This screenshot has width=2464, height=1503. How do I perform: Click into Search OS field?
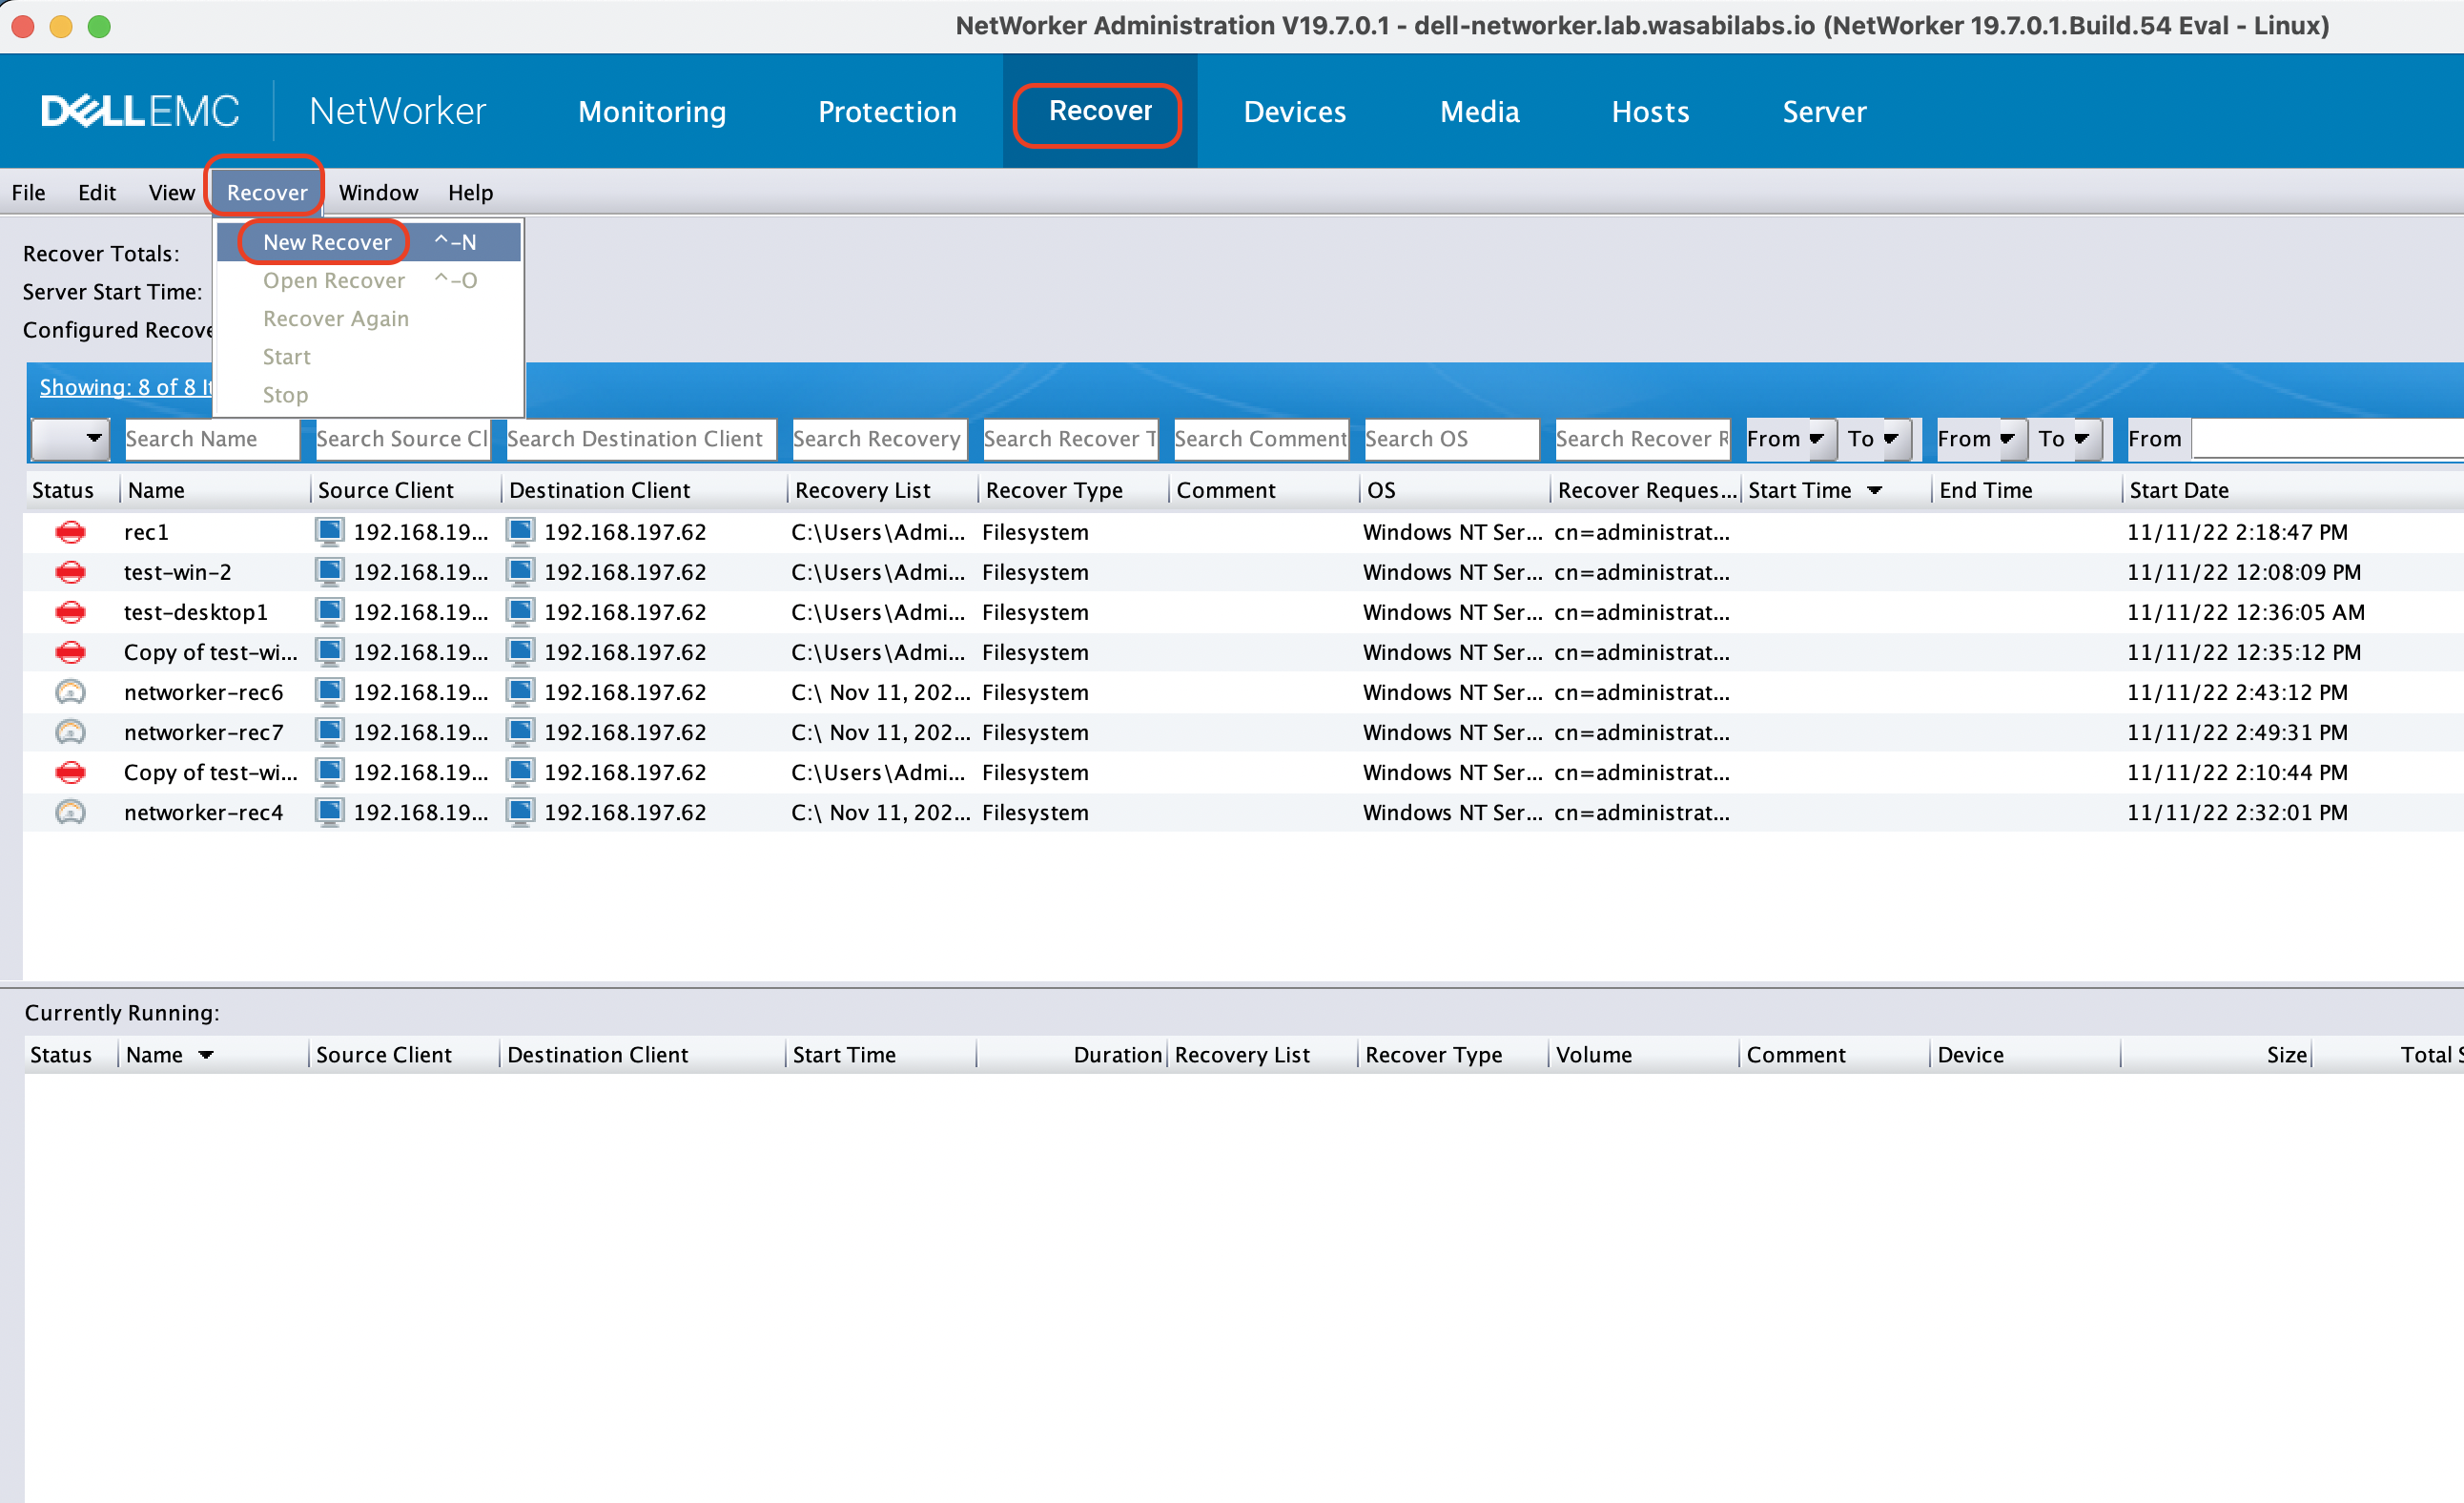click(x=1451, y=439)
